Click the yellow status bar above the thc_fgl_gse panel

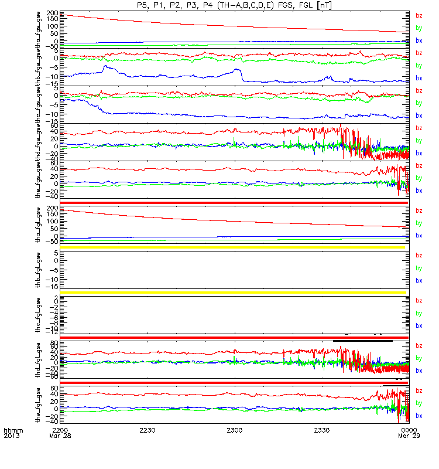point(233,293)
